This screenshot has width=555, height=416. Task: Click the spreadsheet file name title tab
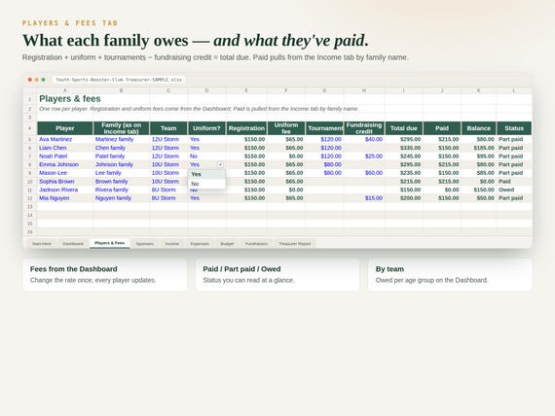tap(119, 80)
